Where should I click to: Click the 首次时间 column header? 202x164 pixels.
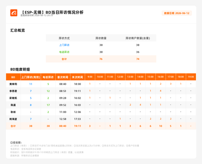(x=63, y=77)
